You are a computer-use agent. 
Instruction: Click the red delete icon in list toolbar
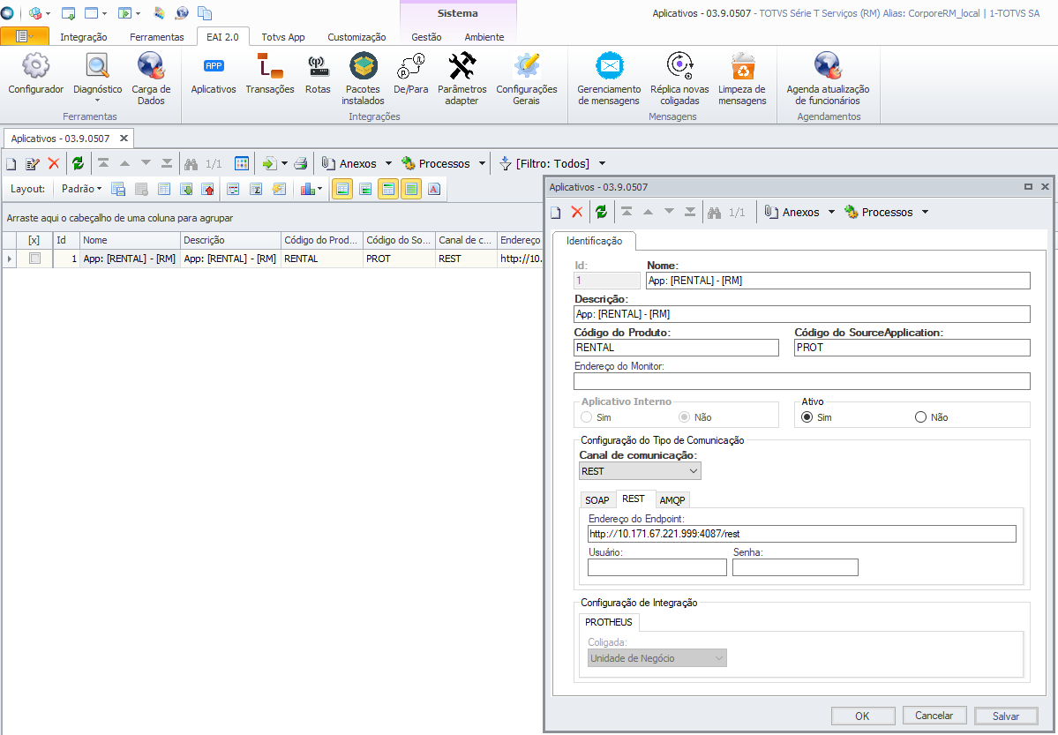pos(54,163)
